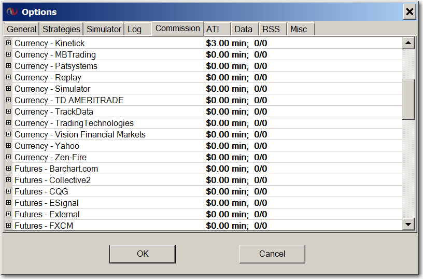Click commission value for Currency - Patsystems
423x279 pixels.
236,66
